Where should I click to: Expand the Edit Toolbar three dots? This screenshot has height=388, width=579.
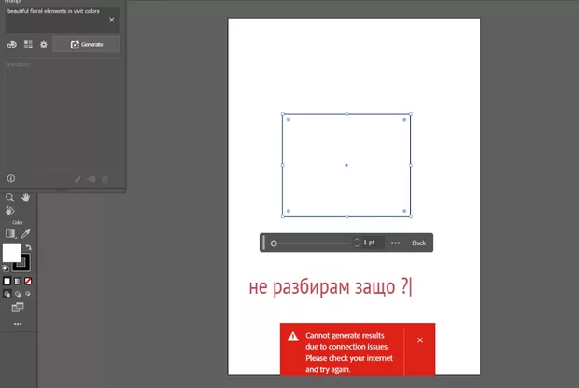coord(17,324)
